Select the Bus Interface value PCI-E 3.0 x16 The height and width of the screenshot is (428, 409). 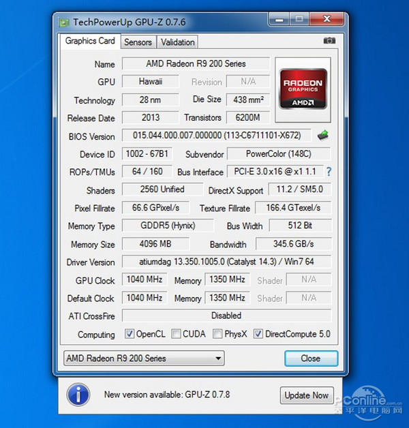tap(275, 172)
